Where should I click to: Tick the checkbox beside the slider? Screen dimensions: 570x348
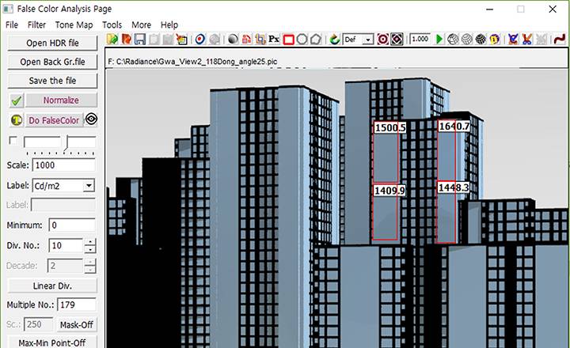tap(13, 141)
